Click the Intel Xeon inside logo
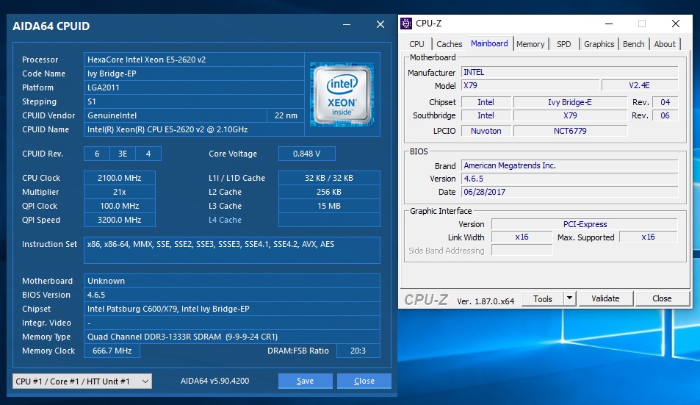 click(x=342, y=94)
